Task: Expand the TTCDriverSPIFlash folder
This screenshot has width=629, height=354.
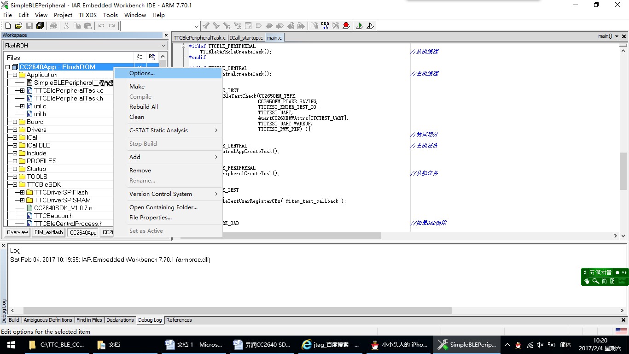Action: pyautogui.click(x=22, y=192)
